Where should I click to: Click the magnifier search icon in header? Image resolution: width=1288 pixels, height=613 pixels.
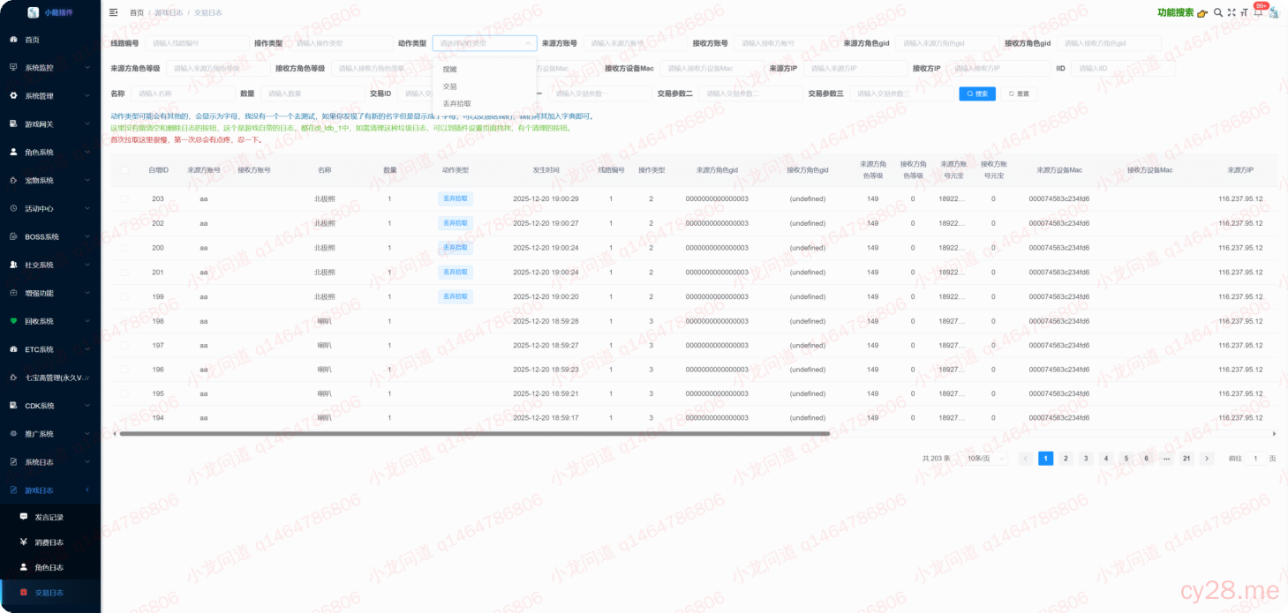click(1218, 12)
